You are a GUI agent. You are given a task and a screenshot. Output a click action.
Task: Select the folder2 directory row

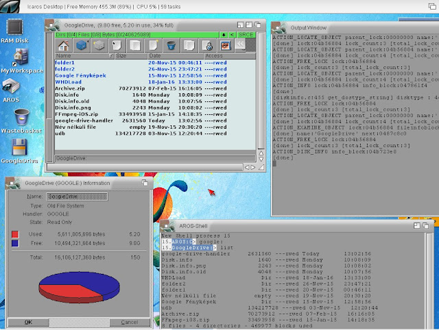click(x=155, y=69)
